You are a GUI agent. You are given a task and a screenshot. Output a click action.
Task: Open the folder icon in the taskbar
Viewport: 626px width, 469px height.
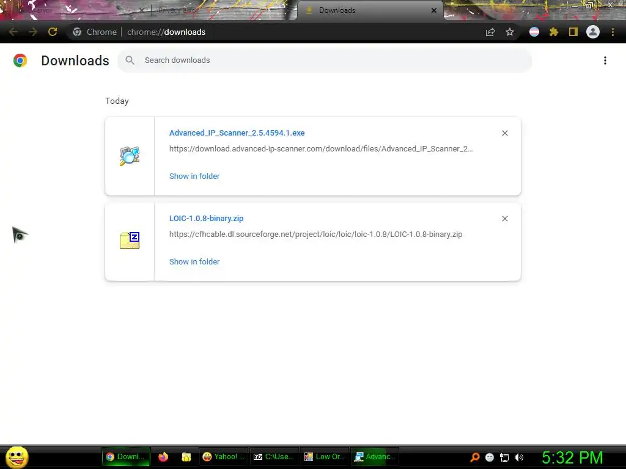pyautogui.click(x=186, y=457)
